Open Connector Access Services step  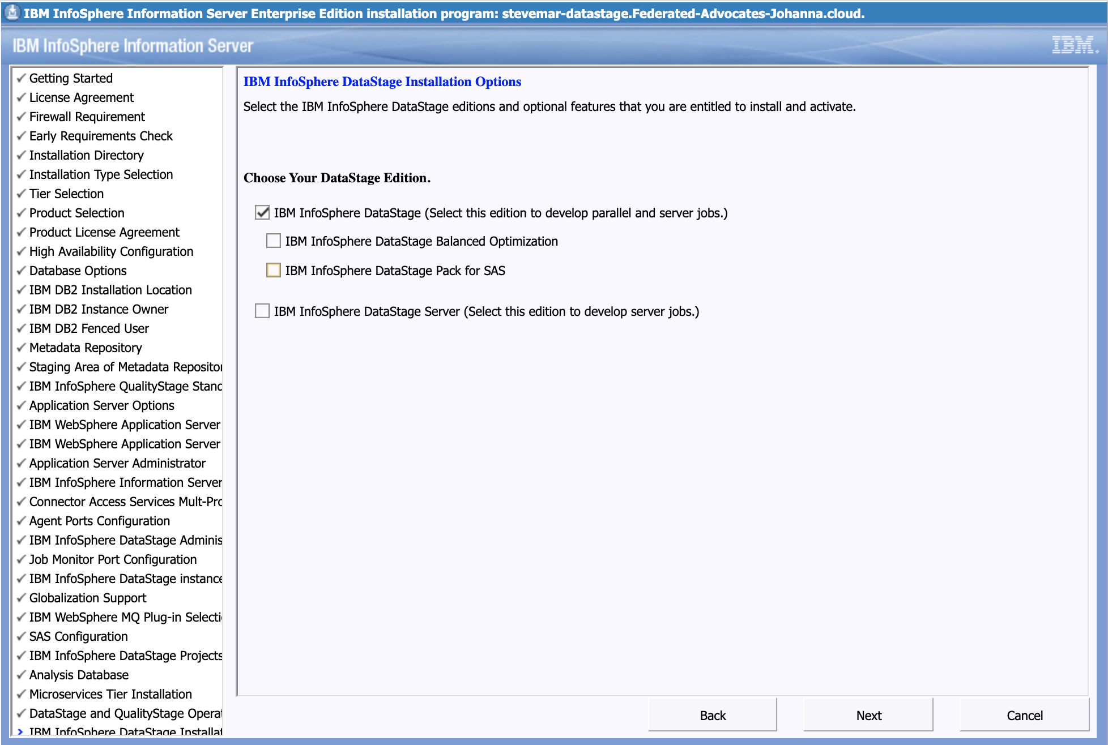(x=126, y=502)
